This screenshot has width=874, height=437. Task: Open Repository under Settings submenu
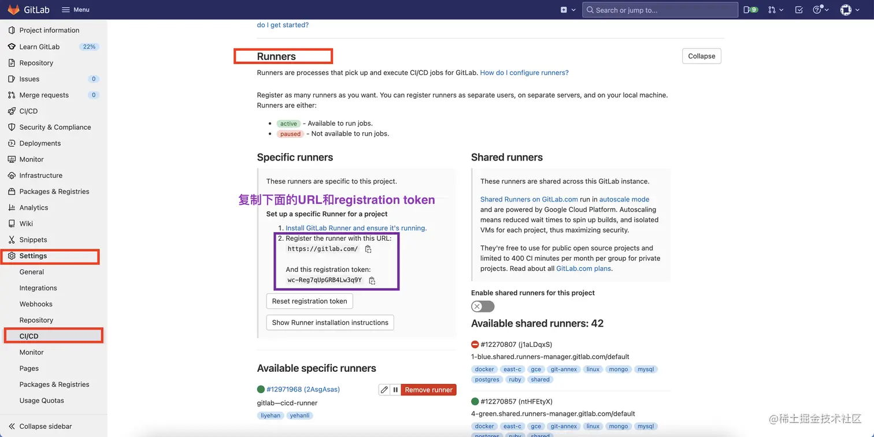[x=36, y=320]
